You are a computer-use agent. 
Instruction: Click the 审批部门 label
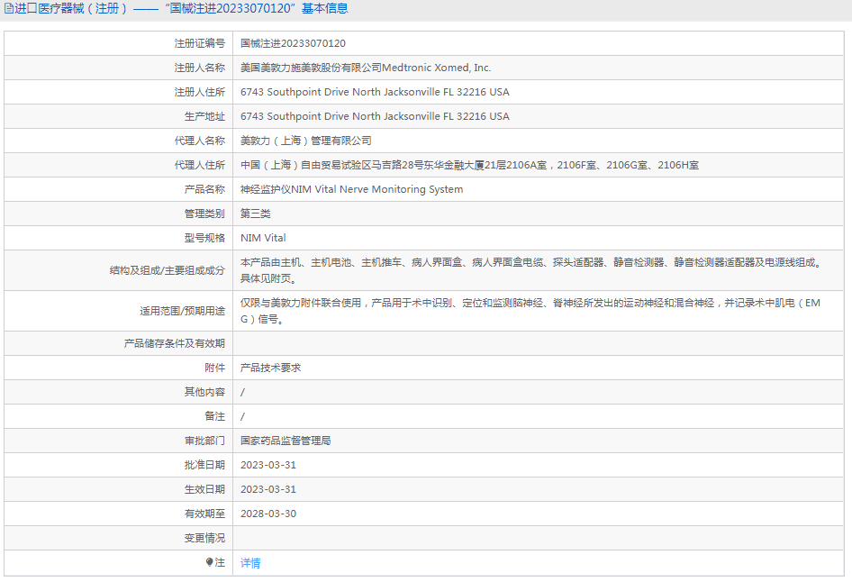[x=204, y=441]
